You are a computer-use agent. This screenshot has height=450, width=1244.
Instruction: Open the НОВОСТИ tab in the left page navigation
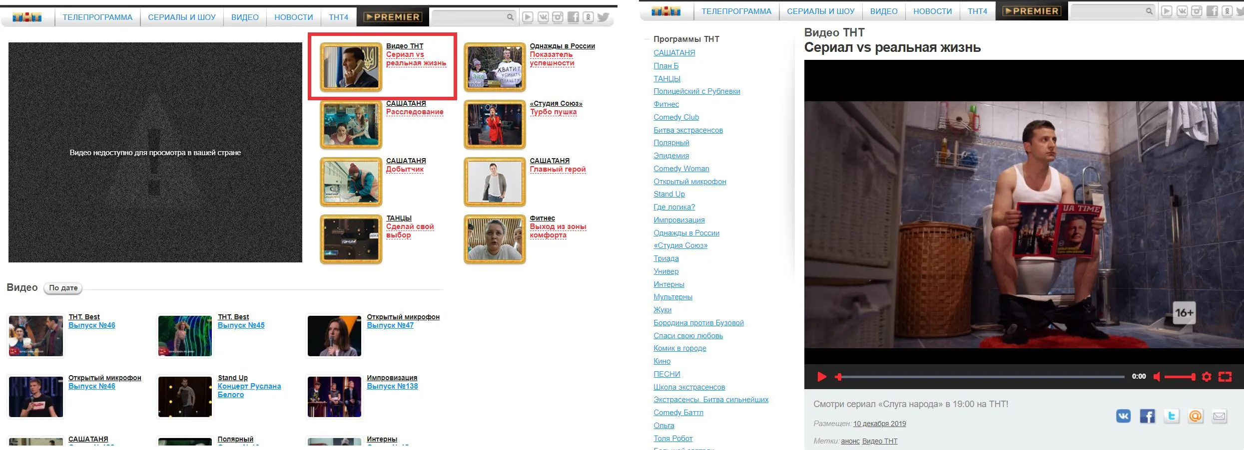293,17
